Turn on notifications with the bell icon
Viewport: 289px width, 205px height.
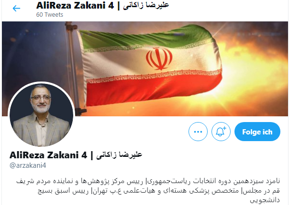pos(221,132)
